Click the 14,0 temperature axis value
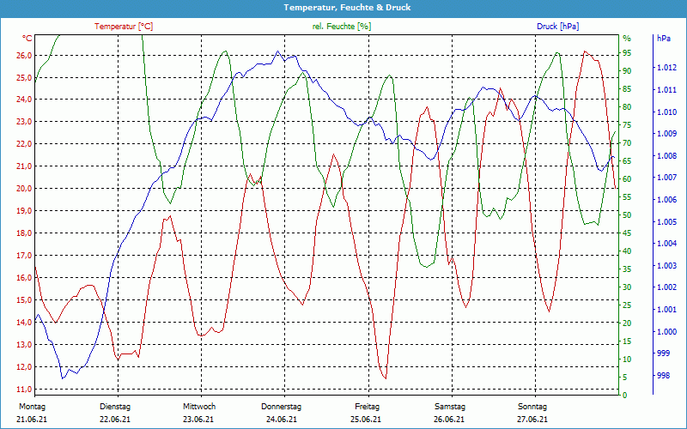Image resolution: width=687 pixels, height=429 pixels. (24, 323)
